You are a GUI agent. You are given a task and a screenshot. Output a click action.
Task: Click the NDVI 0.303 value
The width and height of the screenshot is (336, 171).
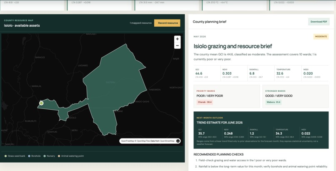[x=227, y=73]
